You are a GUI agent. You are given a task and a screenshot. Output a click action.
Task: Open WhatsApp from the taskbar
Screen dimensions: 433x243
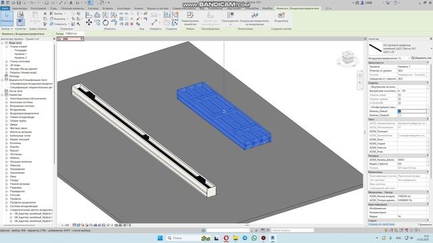tap(254, 238)
